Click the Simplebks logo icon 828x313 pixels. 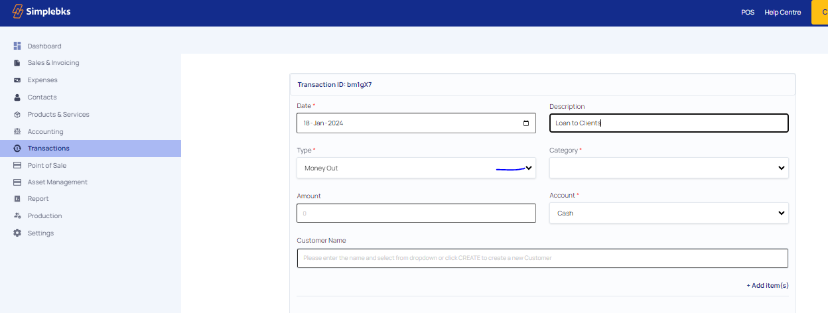click(x=18, y=11)
